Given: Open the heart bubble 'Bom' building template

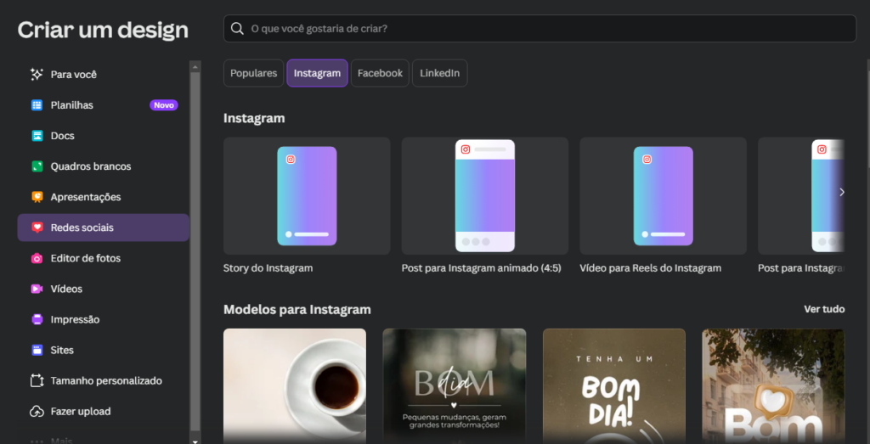Looking at the screenshot, I should (773, 386).
